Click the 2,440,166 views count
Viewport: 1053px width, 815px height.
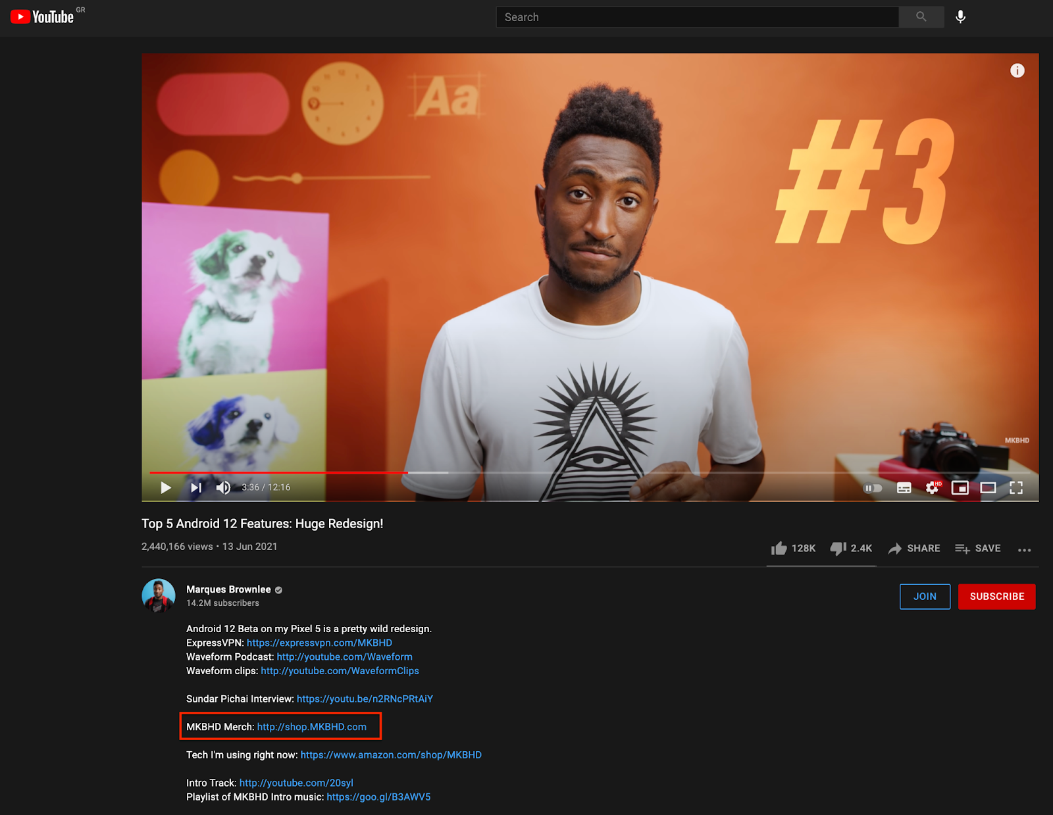pos(177,547)
